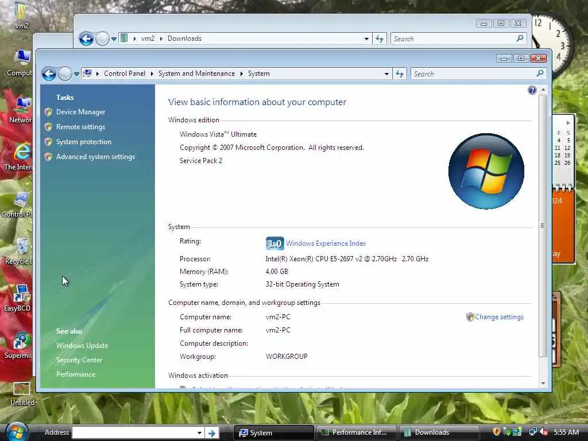Click the scroll down arrow in System window
Image resolution: width=588 pixels, height=441 pixels.
(x=543, y=383)
